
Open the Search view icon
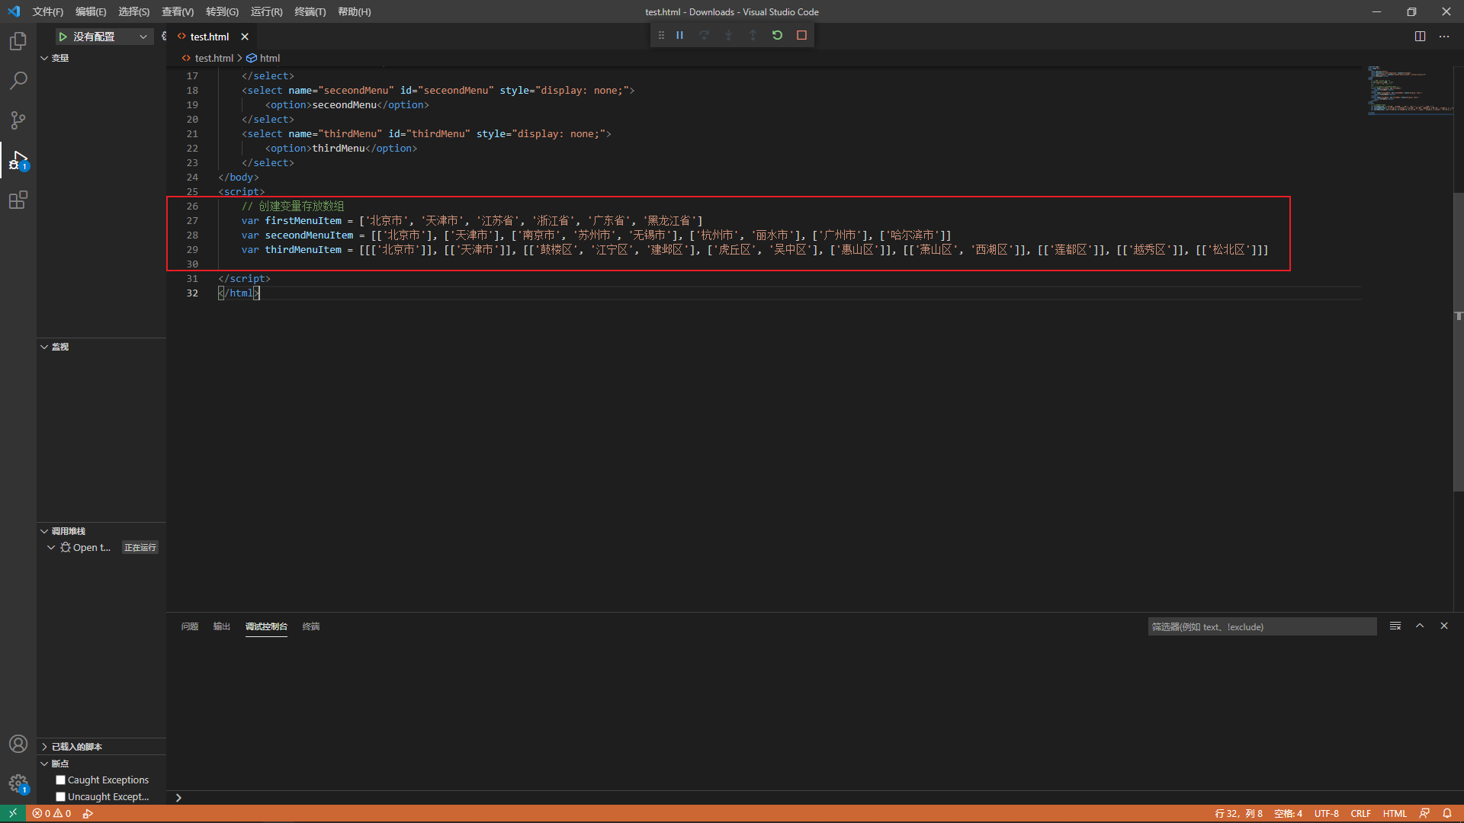pyautogui.click(x=18, y=81)
